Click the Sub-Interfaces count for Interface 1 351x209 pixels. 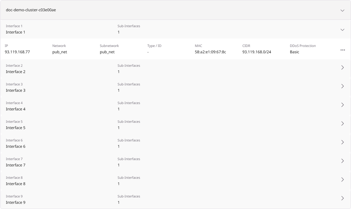tap(119, 32)
